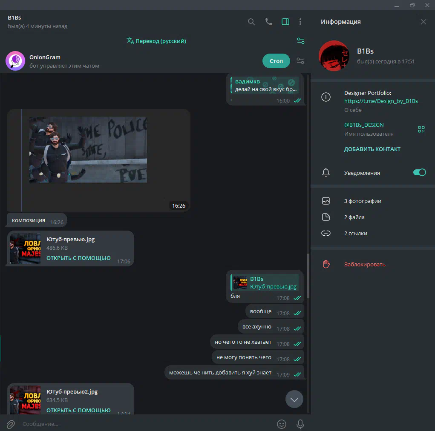Minimize the Telegram window
The width and height of the screenshot is (435, 431).
396,5
